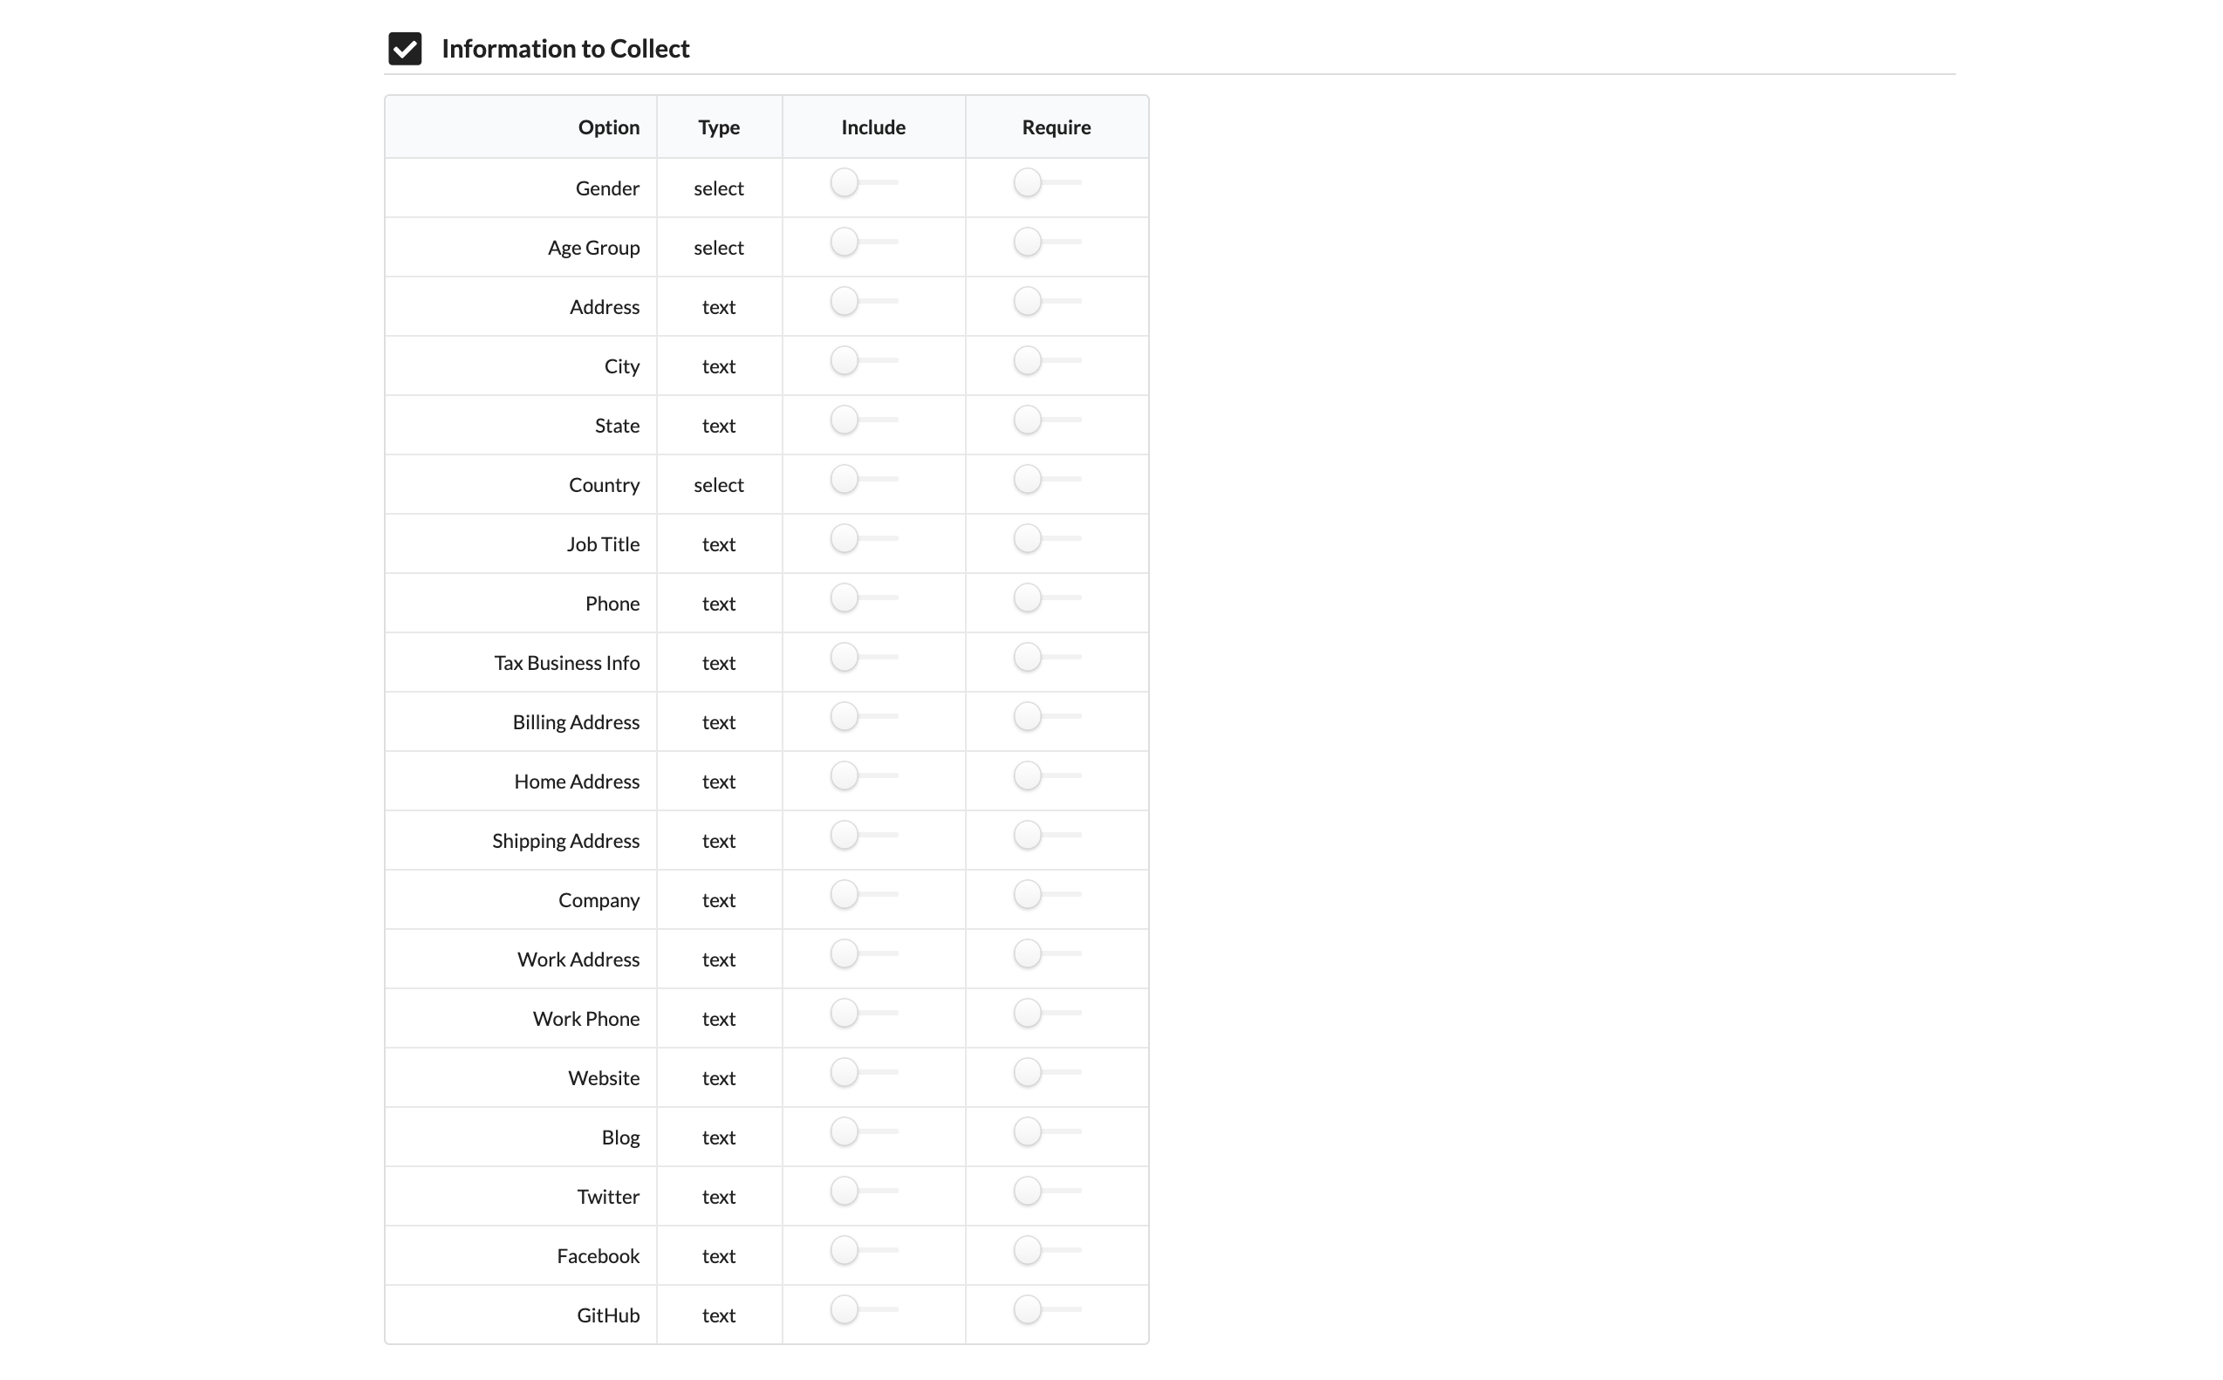Enable Include for GitHub

(x=865, y=1309)
